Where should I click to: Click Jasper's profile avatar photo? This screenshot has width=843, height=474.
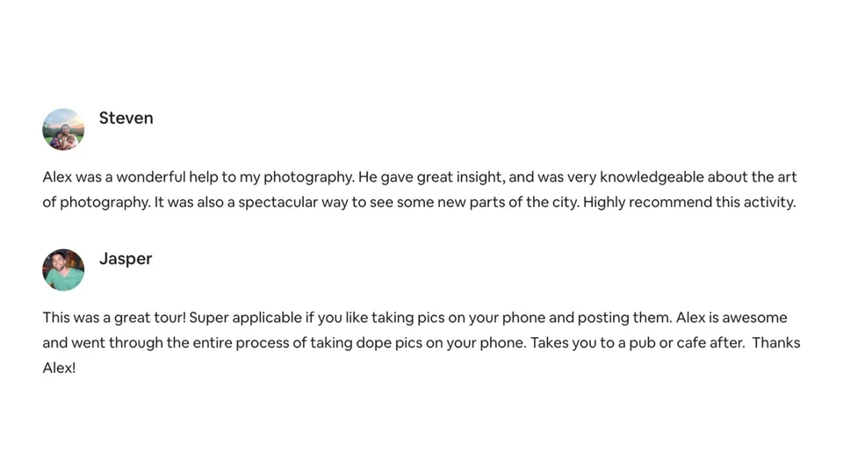click(63, 269)
